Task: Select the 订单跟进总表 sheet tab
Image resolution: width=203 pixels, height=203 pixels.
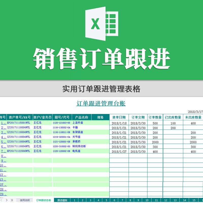Action: coord(43,200)
